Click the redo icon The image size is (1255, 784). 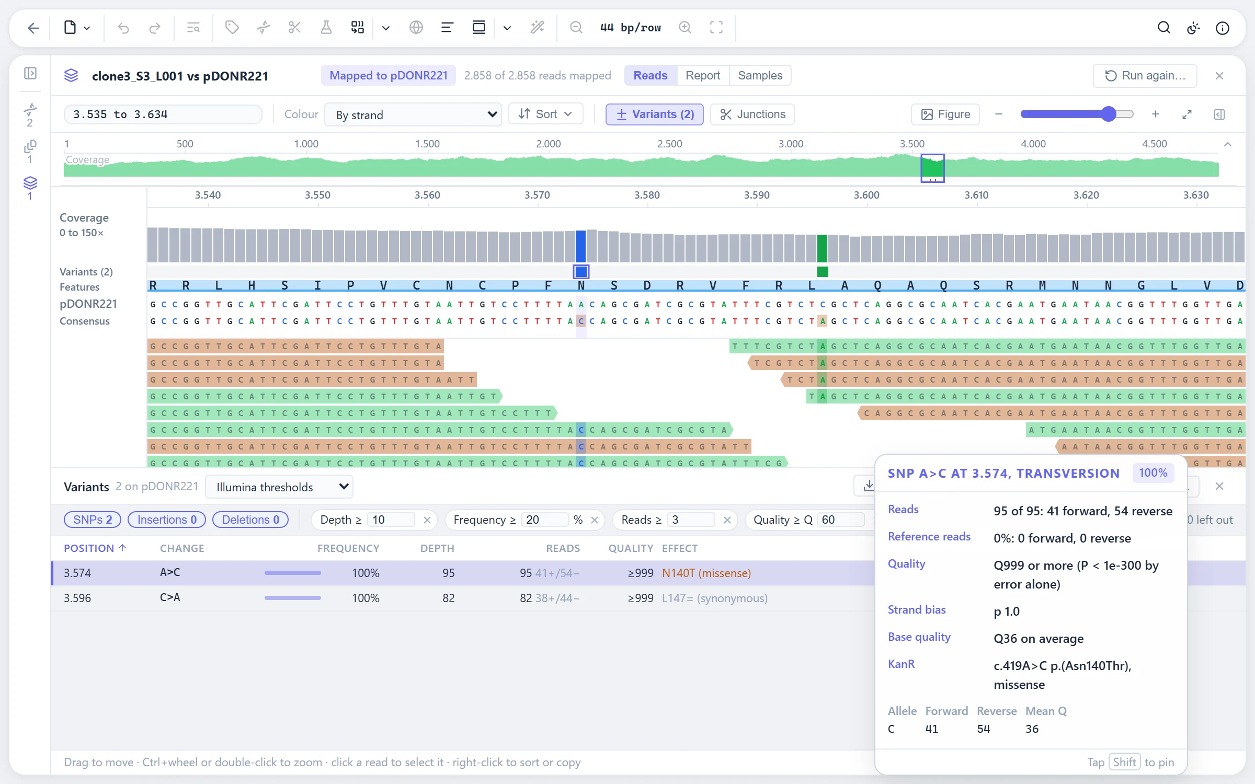[154, 28]
